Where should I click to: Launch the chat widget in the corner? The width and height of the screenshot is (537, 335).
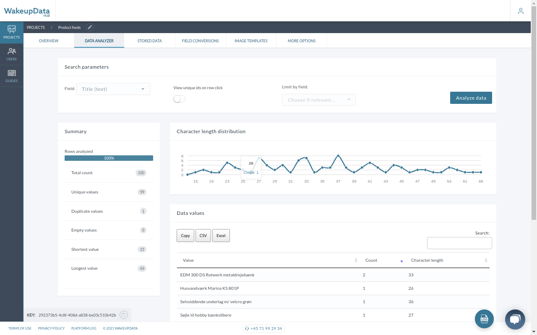(515, 319)
